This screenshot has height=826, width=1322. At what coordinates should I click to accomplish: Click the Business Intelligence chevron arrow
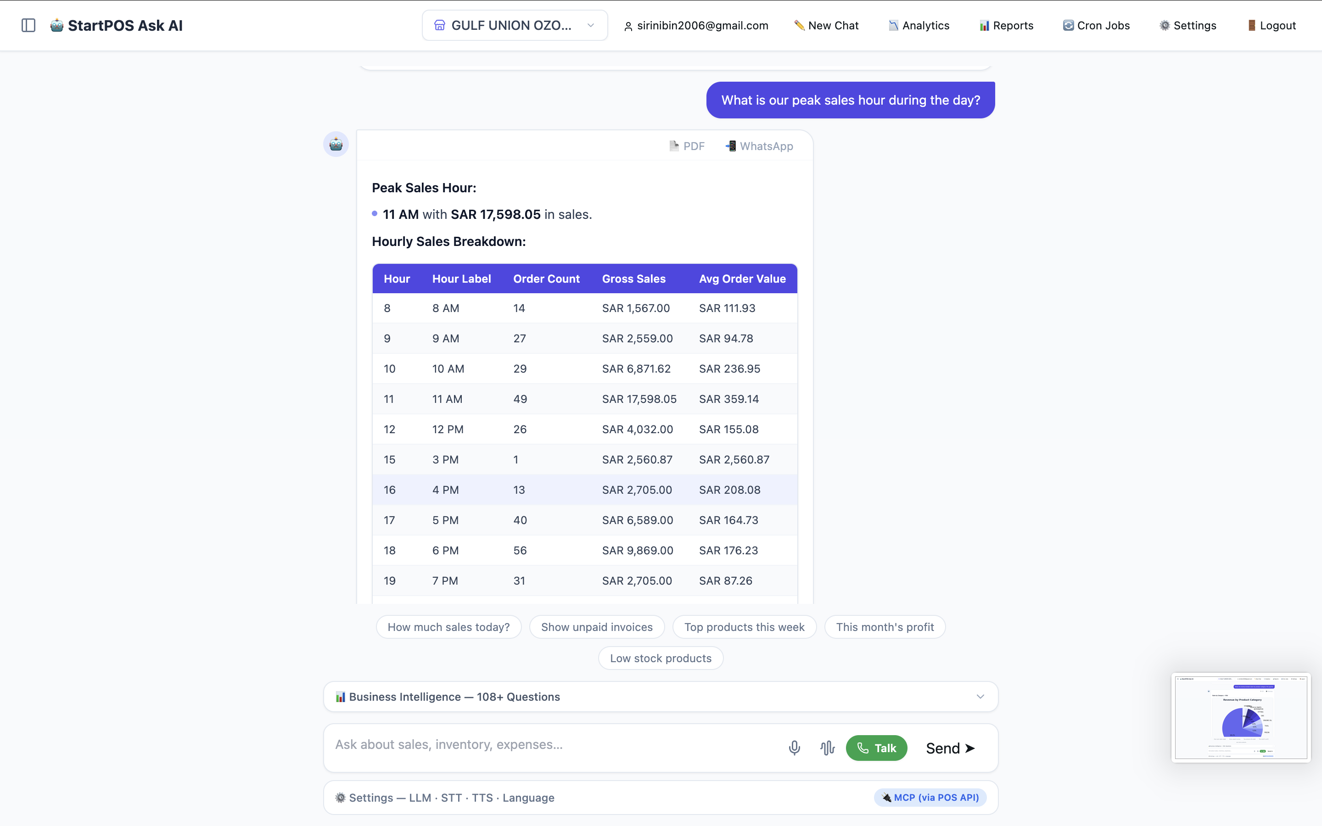click(980, 697)
